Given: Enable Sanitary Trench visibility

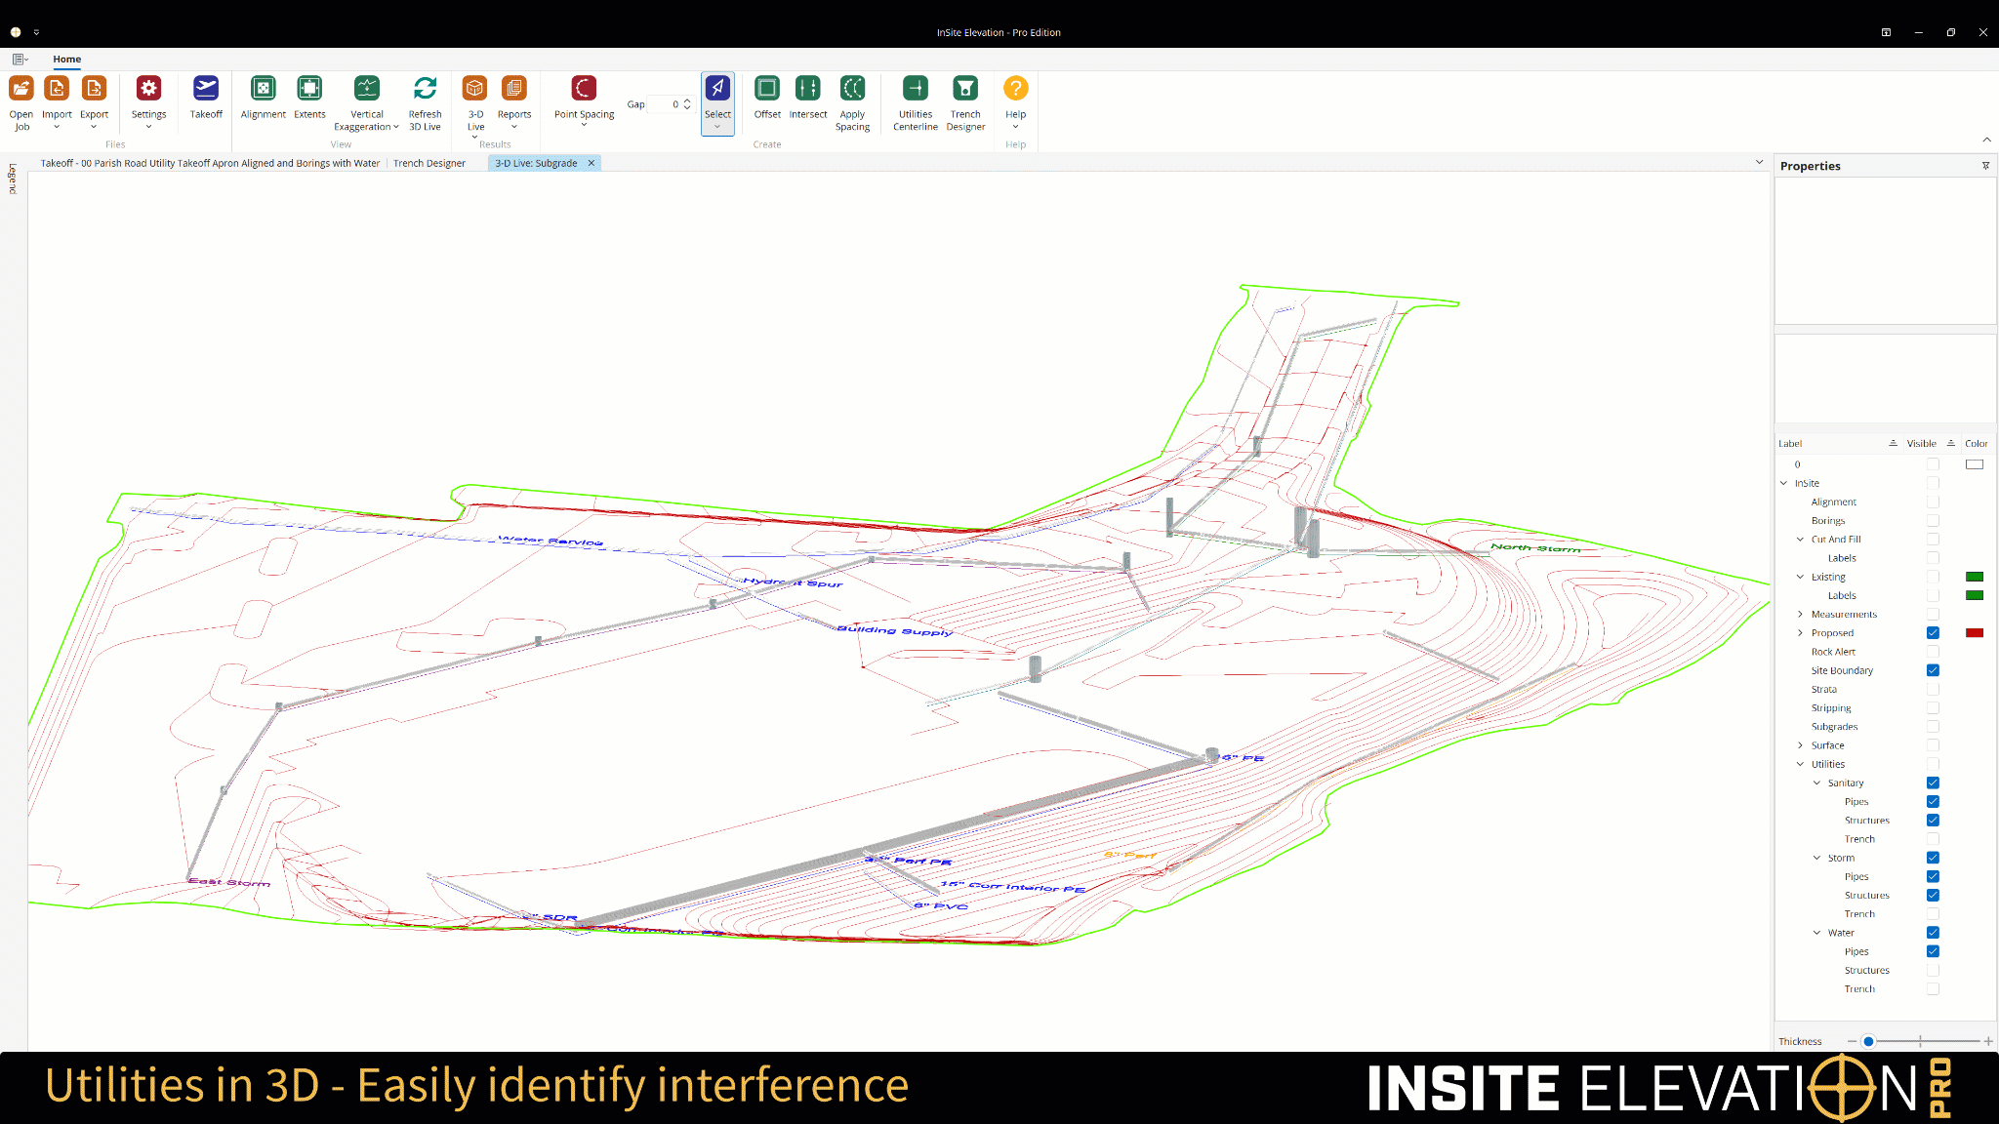Looking at the screenshot, I should pos(1933,839).
